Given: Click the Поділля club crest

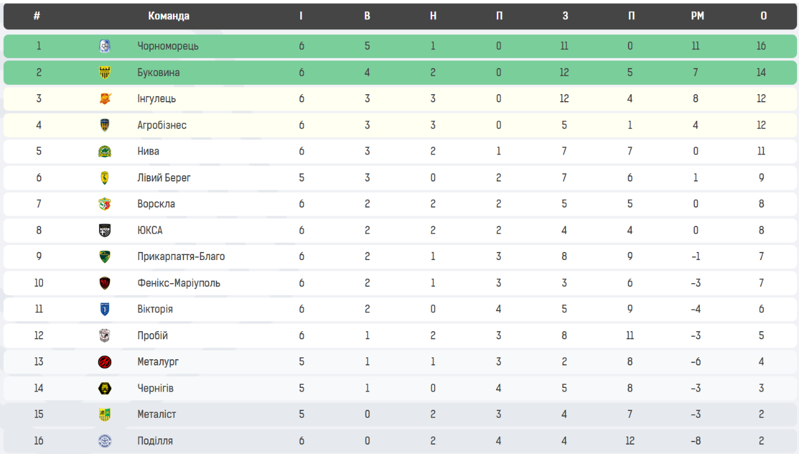Looking at the screenshot, I should [105, 441].
